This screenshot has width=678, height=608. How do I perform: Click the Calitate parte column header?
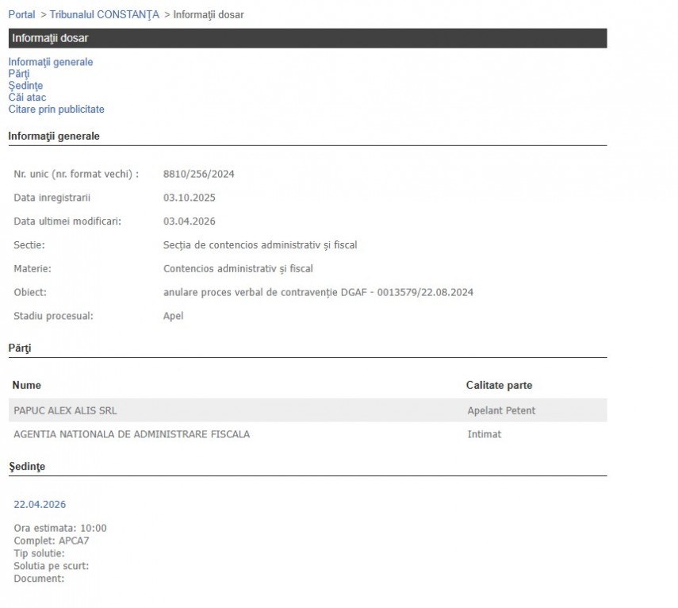tap(499, 385)
